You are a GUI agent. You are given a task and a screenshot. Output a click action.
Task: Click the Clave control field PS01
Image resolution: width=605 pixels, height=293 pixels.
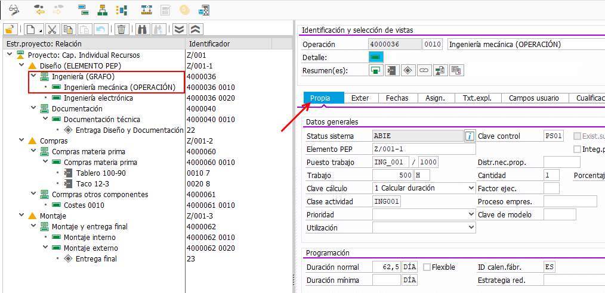pos(554,136)
